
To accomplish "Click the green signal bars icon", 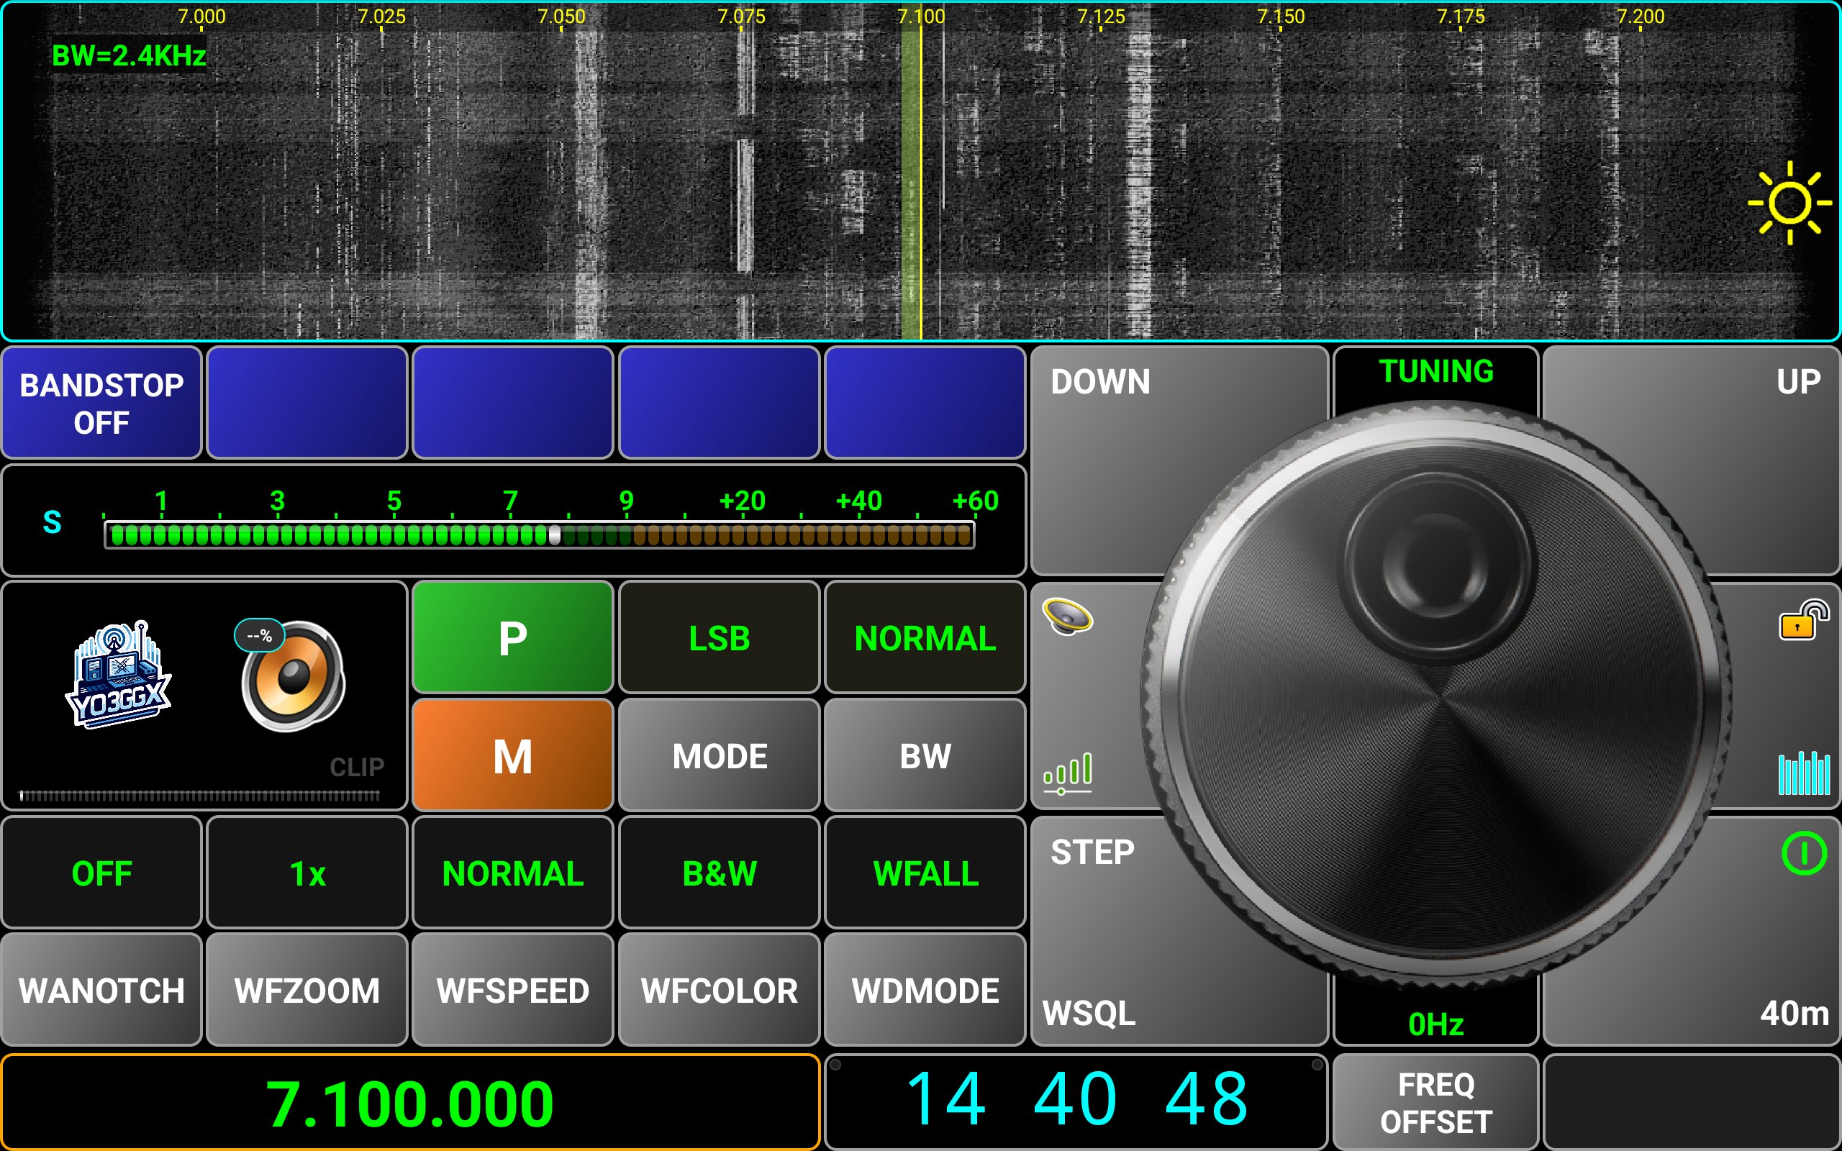I will tap(1067, 773).
